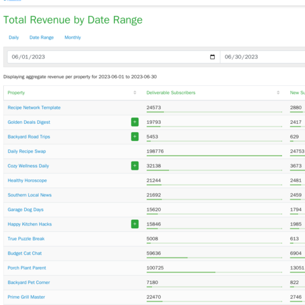Click subscriber count 100725
The image size is (305, 305).
[x=155, y=268]
